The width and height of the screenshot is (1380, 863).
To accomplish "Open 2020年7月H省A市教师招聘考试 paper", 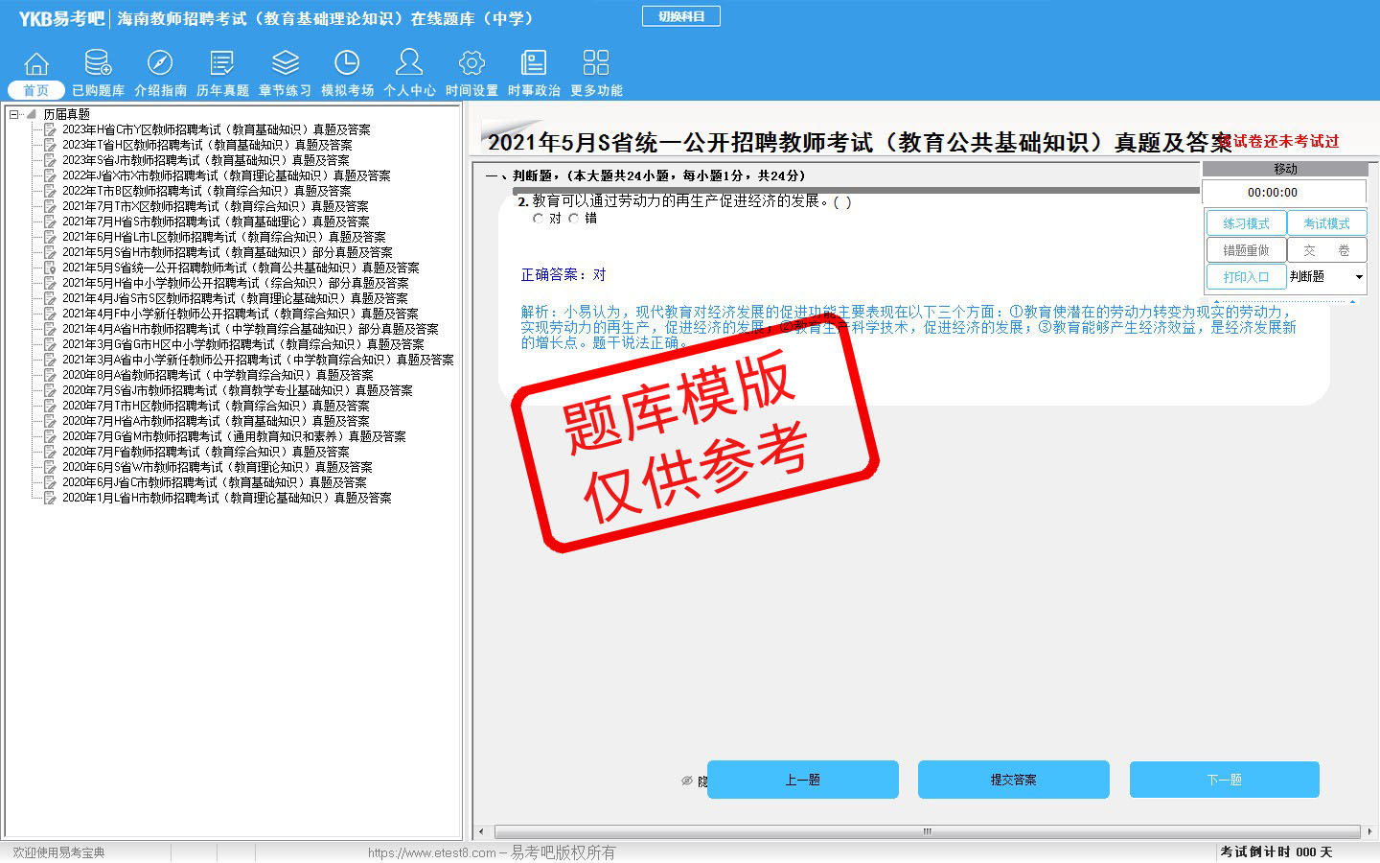I will (216, 421).
